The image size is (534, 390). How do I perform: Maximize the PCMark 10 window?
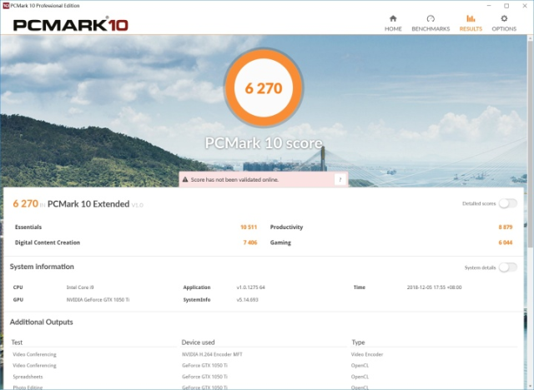(x=506, y=6)
